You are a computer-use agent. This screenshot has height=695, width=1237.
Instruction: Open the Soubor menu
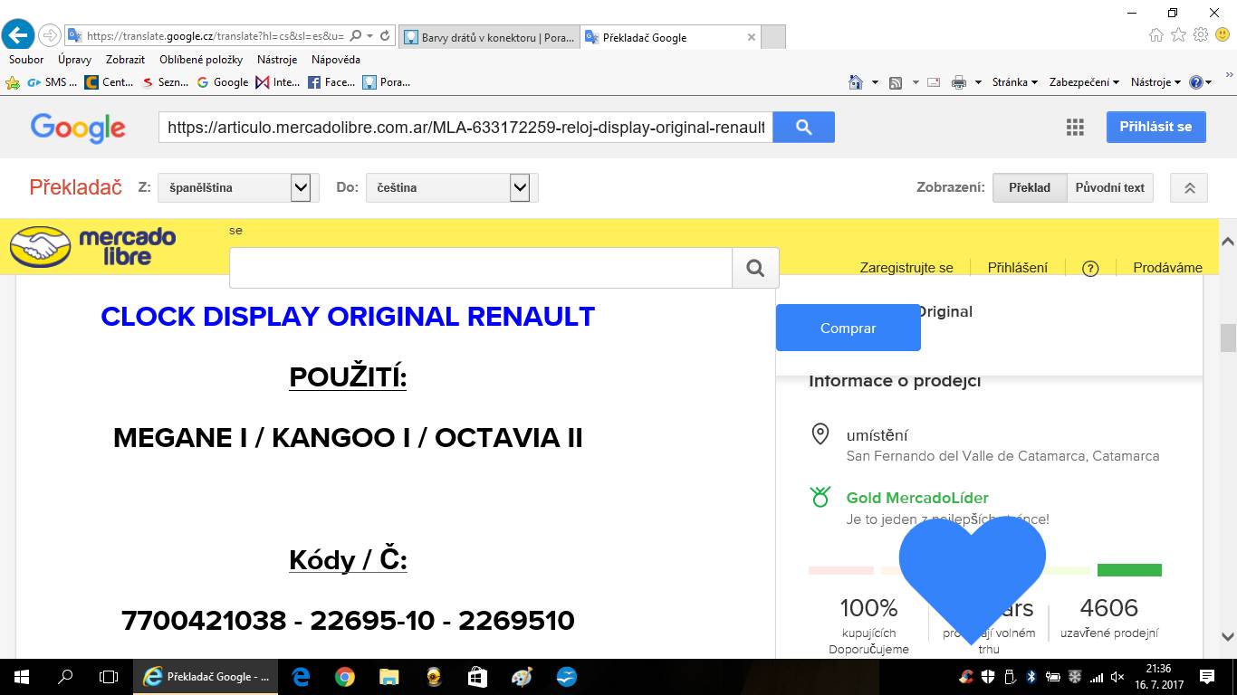(x=26, y=60)
